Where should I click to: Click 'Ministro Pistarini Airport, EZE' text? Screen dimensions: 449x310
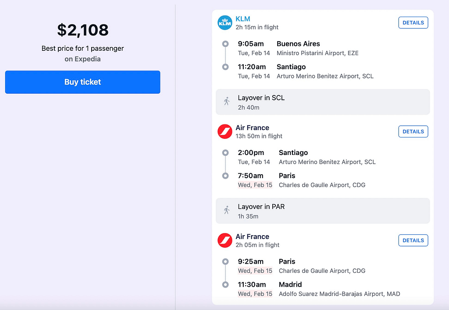point(317,53)
